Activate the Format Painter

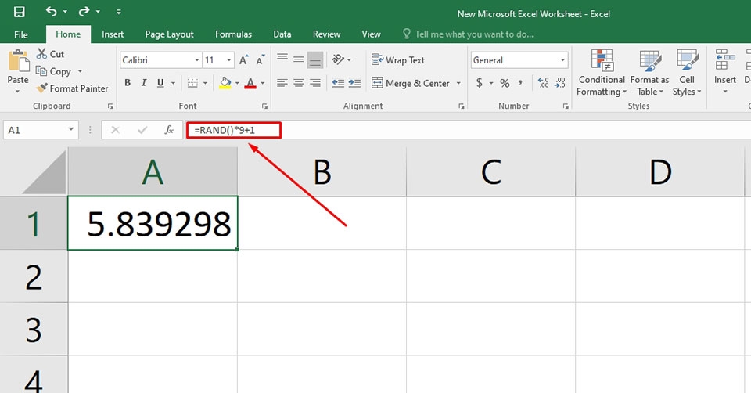coord(73,88)
